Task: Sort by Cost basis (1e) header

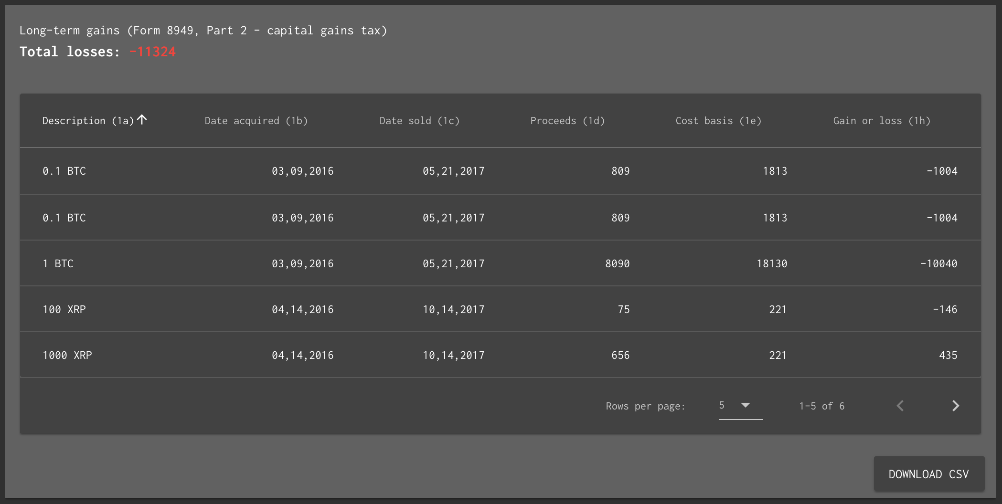Action: [718, 121]
